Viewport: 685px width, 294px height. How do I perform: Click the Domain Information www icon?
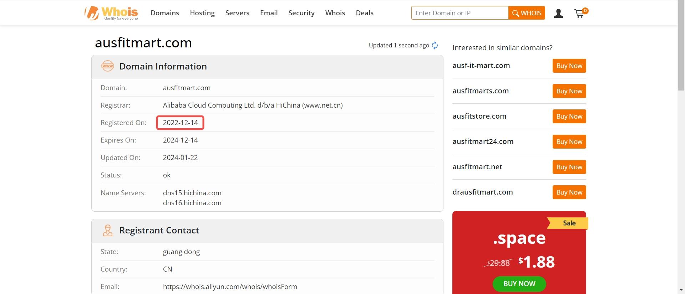point(107,66)
